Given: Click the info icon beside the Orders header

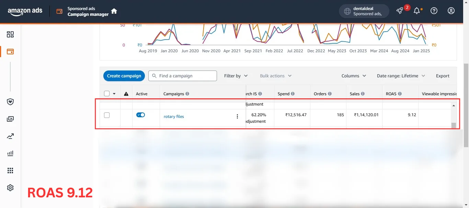Looking at the screenshot, I should pyautogui.click(x=330, y=94).
